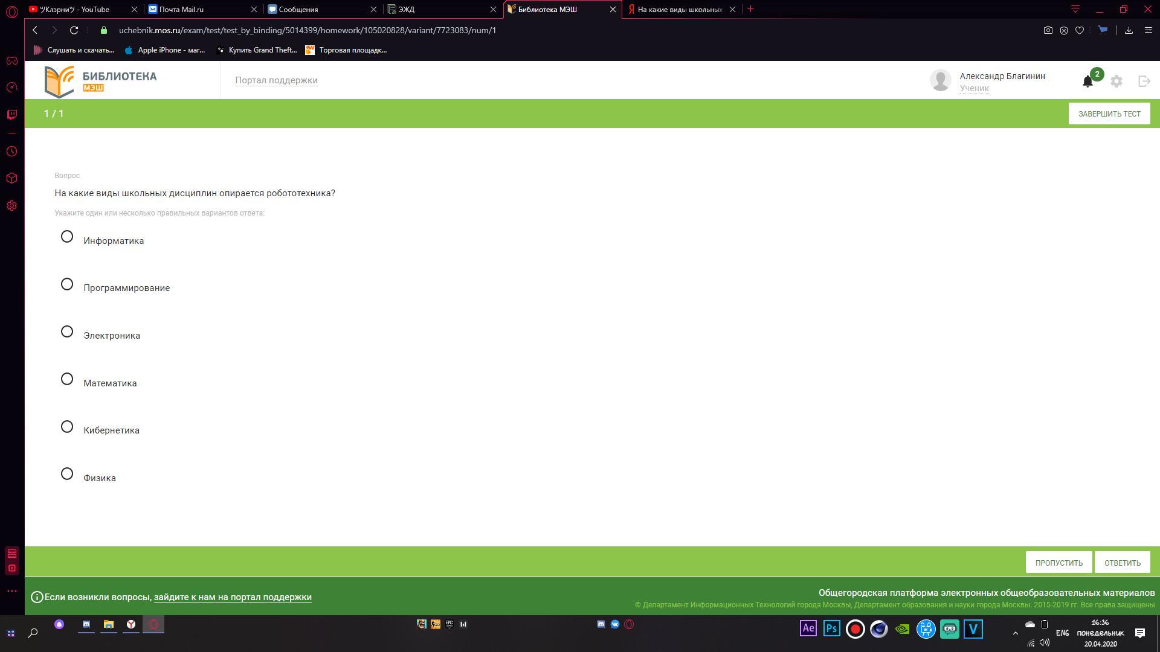Open the Портал поддержки link
Screen dimensions: 1160x652
pyautogui.click(x=276, y=80)
